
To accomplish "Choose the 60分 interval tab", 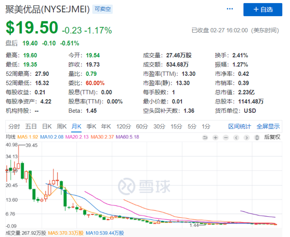I will 142,126.
